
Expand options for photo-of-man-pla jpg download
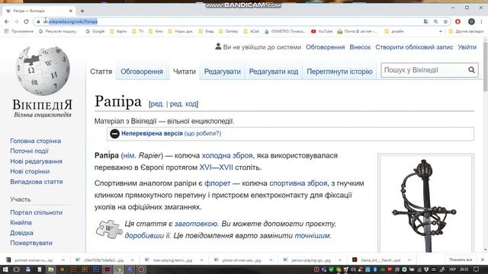point(271,260)
